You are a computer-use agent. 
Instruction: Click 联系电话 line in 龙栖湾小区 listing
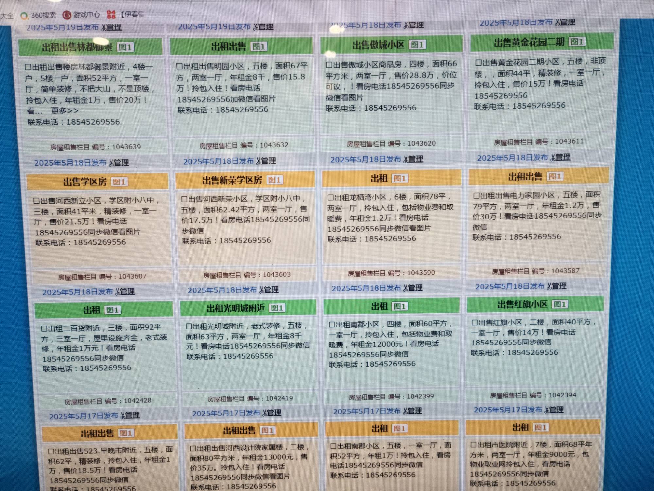pos(372,239)
